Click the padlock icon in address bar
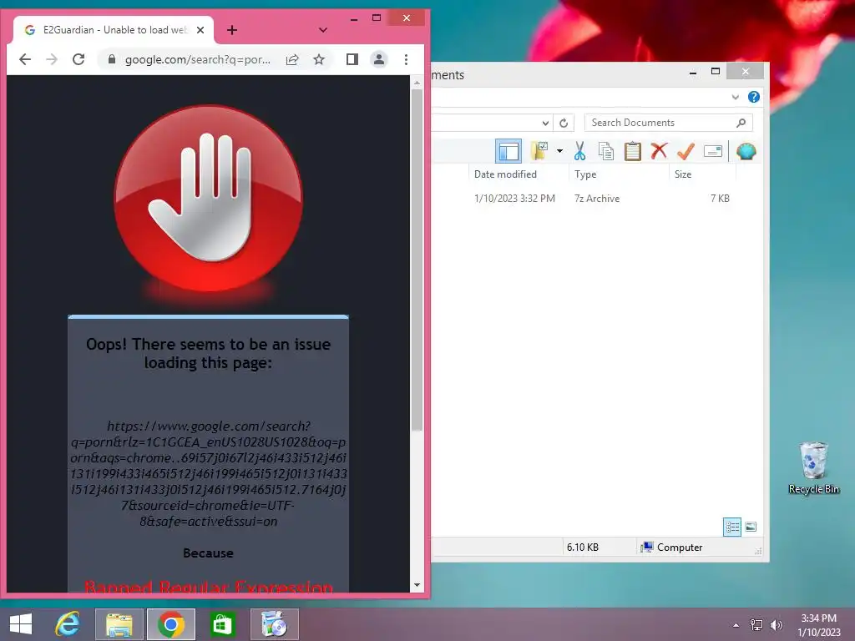The height and width of the screenshot is (641, 855). click(112, 59)
